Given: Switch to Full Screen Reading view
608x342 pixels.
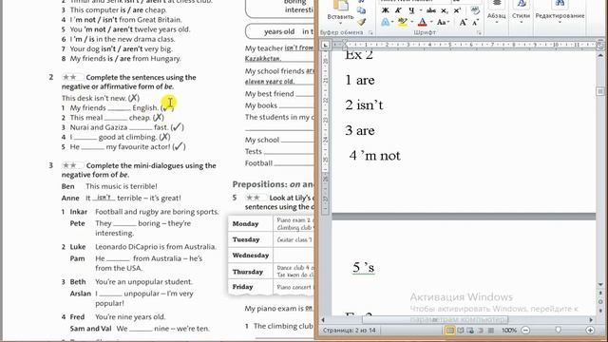Looking at the screenshot, I should 460,331.
